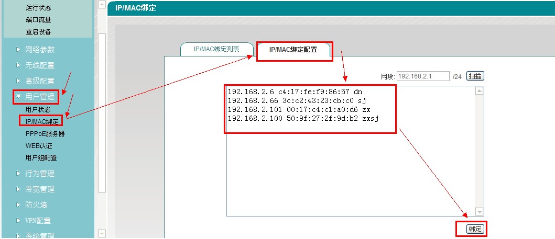
Task: Click the line 192.168.2.66 3c:c2:43:23:cb:c0 sj
Action: [x=297, y=100]
